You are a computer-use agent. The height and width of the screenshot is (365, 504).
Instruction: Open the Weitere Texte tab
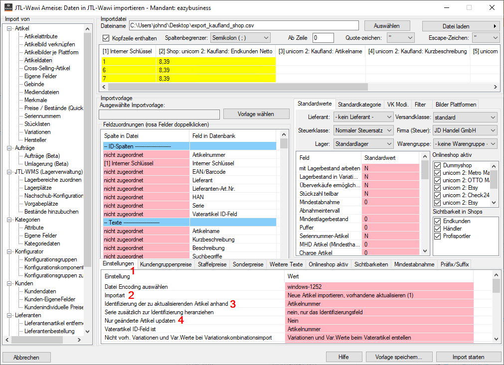pos(286,264)
